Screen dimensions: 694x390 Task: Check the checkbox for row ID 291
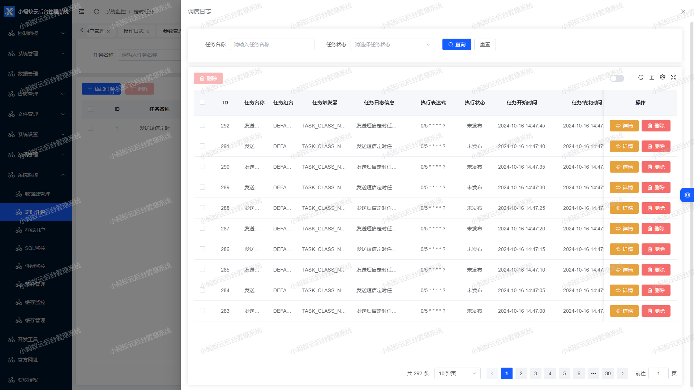(202, 146)
